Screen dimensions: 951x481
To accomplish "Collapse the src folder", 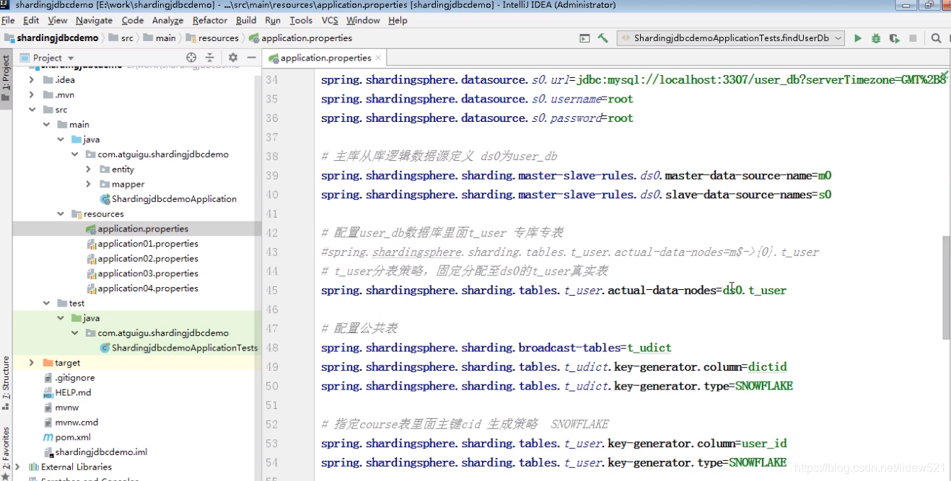I will [32, 110].
